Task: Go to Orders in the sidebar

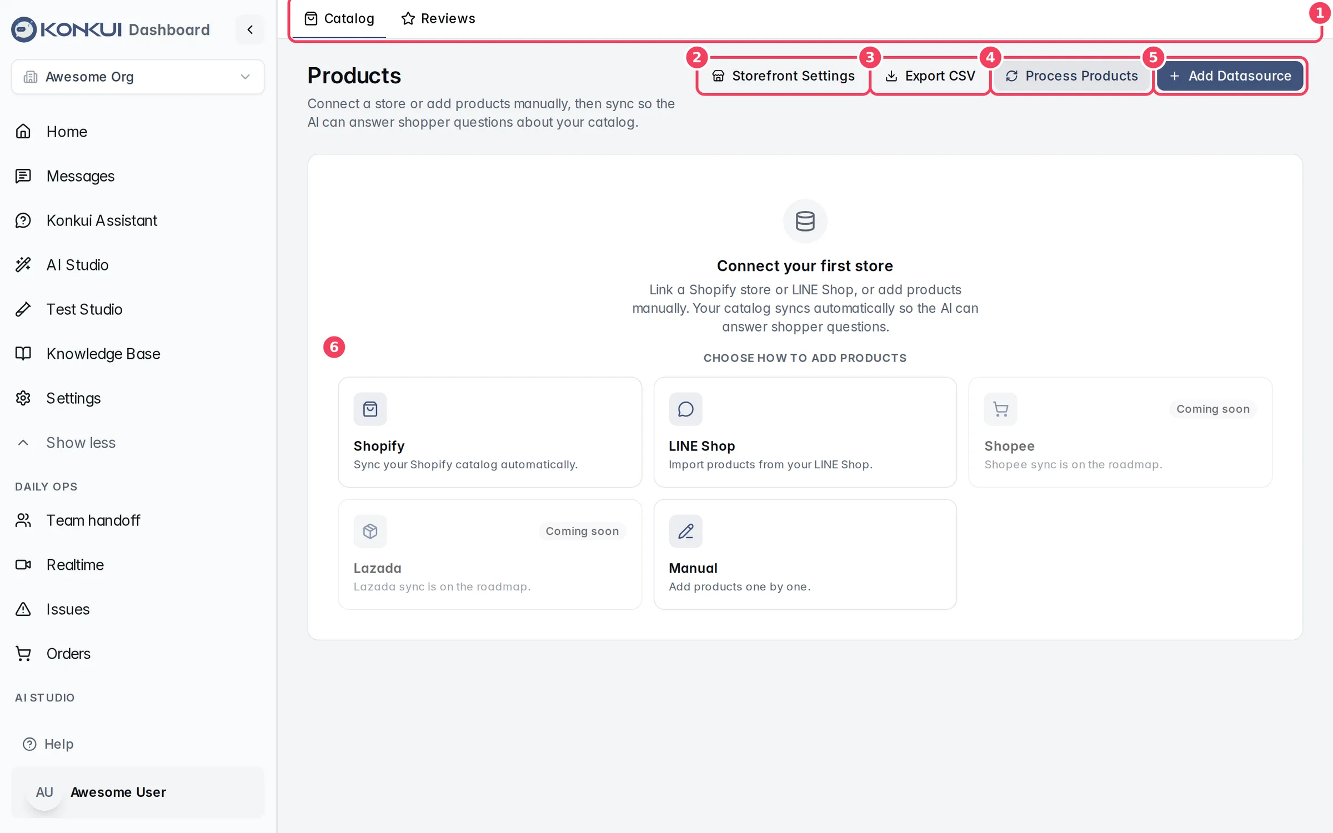Action: tap(138, 654)
